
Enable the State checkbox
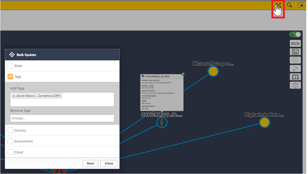(10, 65)
